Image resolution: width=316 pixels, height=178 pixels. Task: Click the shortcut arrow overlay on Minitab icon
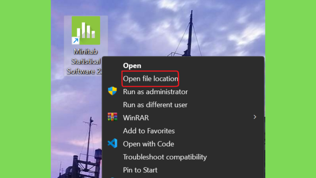point(76,41)
